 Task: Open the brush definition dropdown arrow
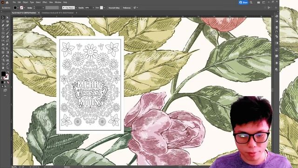[x=76, y=8]
